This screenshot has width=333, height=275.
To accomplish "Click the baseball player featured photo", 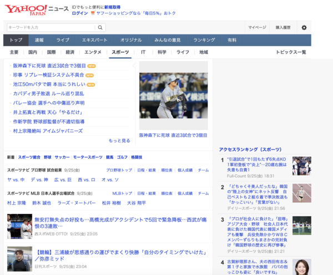I will 174,96.
